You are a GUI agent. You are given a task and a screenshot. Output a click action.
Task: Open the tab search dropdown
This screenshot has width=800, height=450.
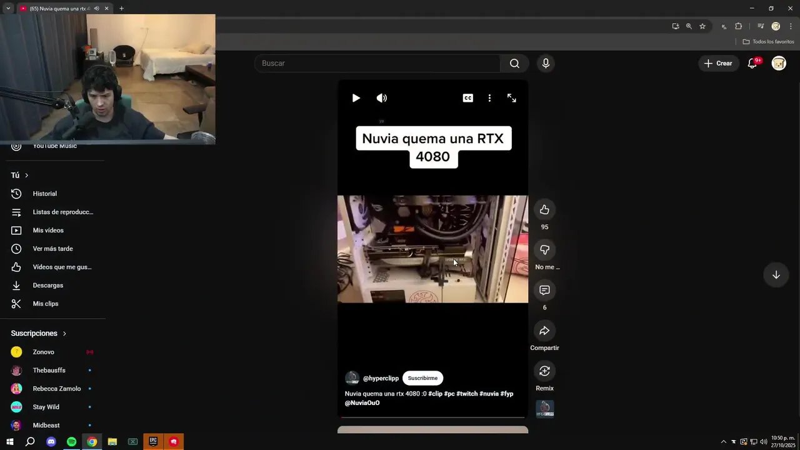click(x=8, y=9)
